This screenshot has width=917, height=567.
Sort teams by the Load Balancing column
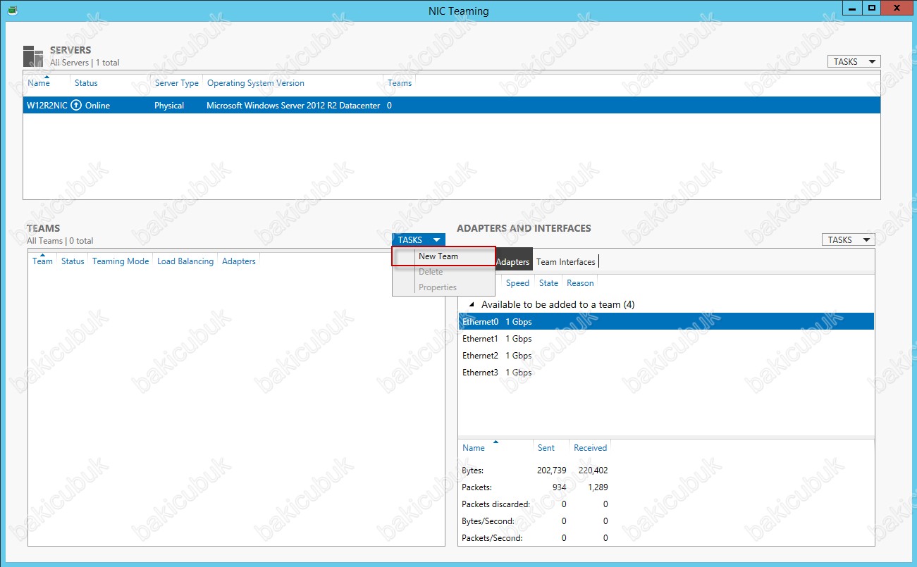click(185, 261)
